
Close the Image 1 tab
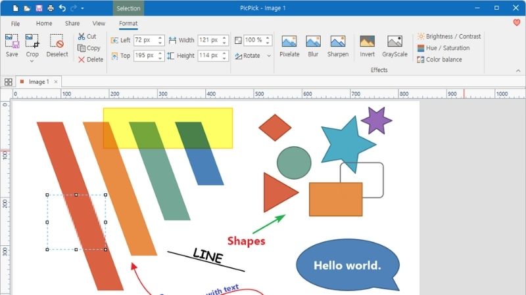click(x=56, y=81)
